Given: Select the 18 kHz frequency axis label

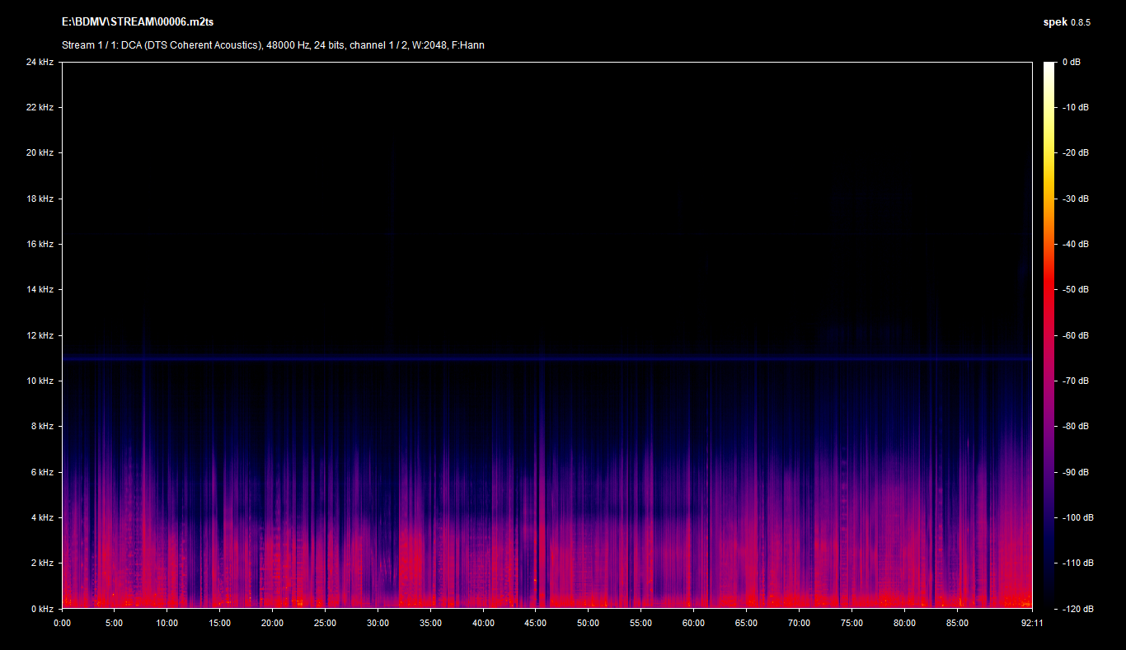Looking at the screenshot, I should click(x=40, y=199).
